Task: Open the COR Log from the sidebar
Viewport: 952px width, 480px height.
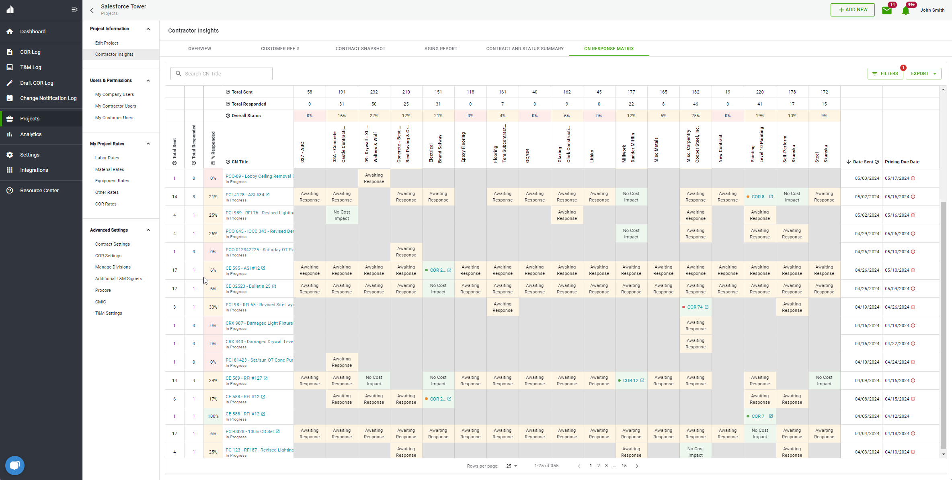Action: [x=30, y=52]
